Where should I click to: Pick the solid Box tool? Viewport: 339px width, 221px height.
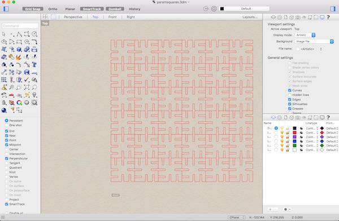(19, 50)
